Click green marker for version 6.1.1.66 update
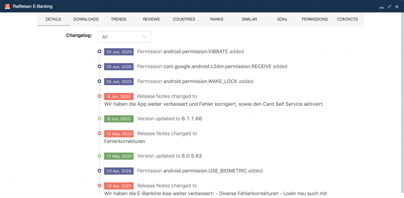 pos(99,119)
